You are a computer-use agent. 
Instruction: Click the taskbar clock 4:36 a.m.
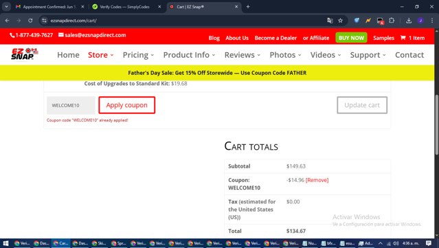(410, 243)
